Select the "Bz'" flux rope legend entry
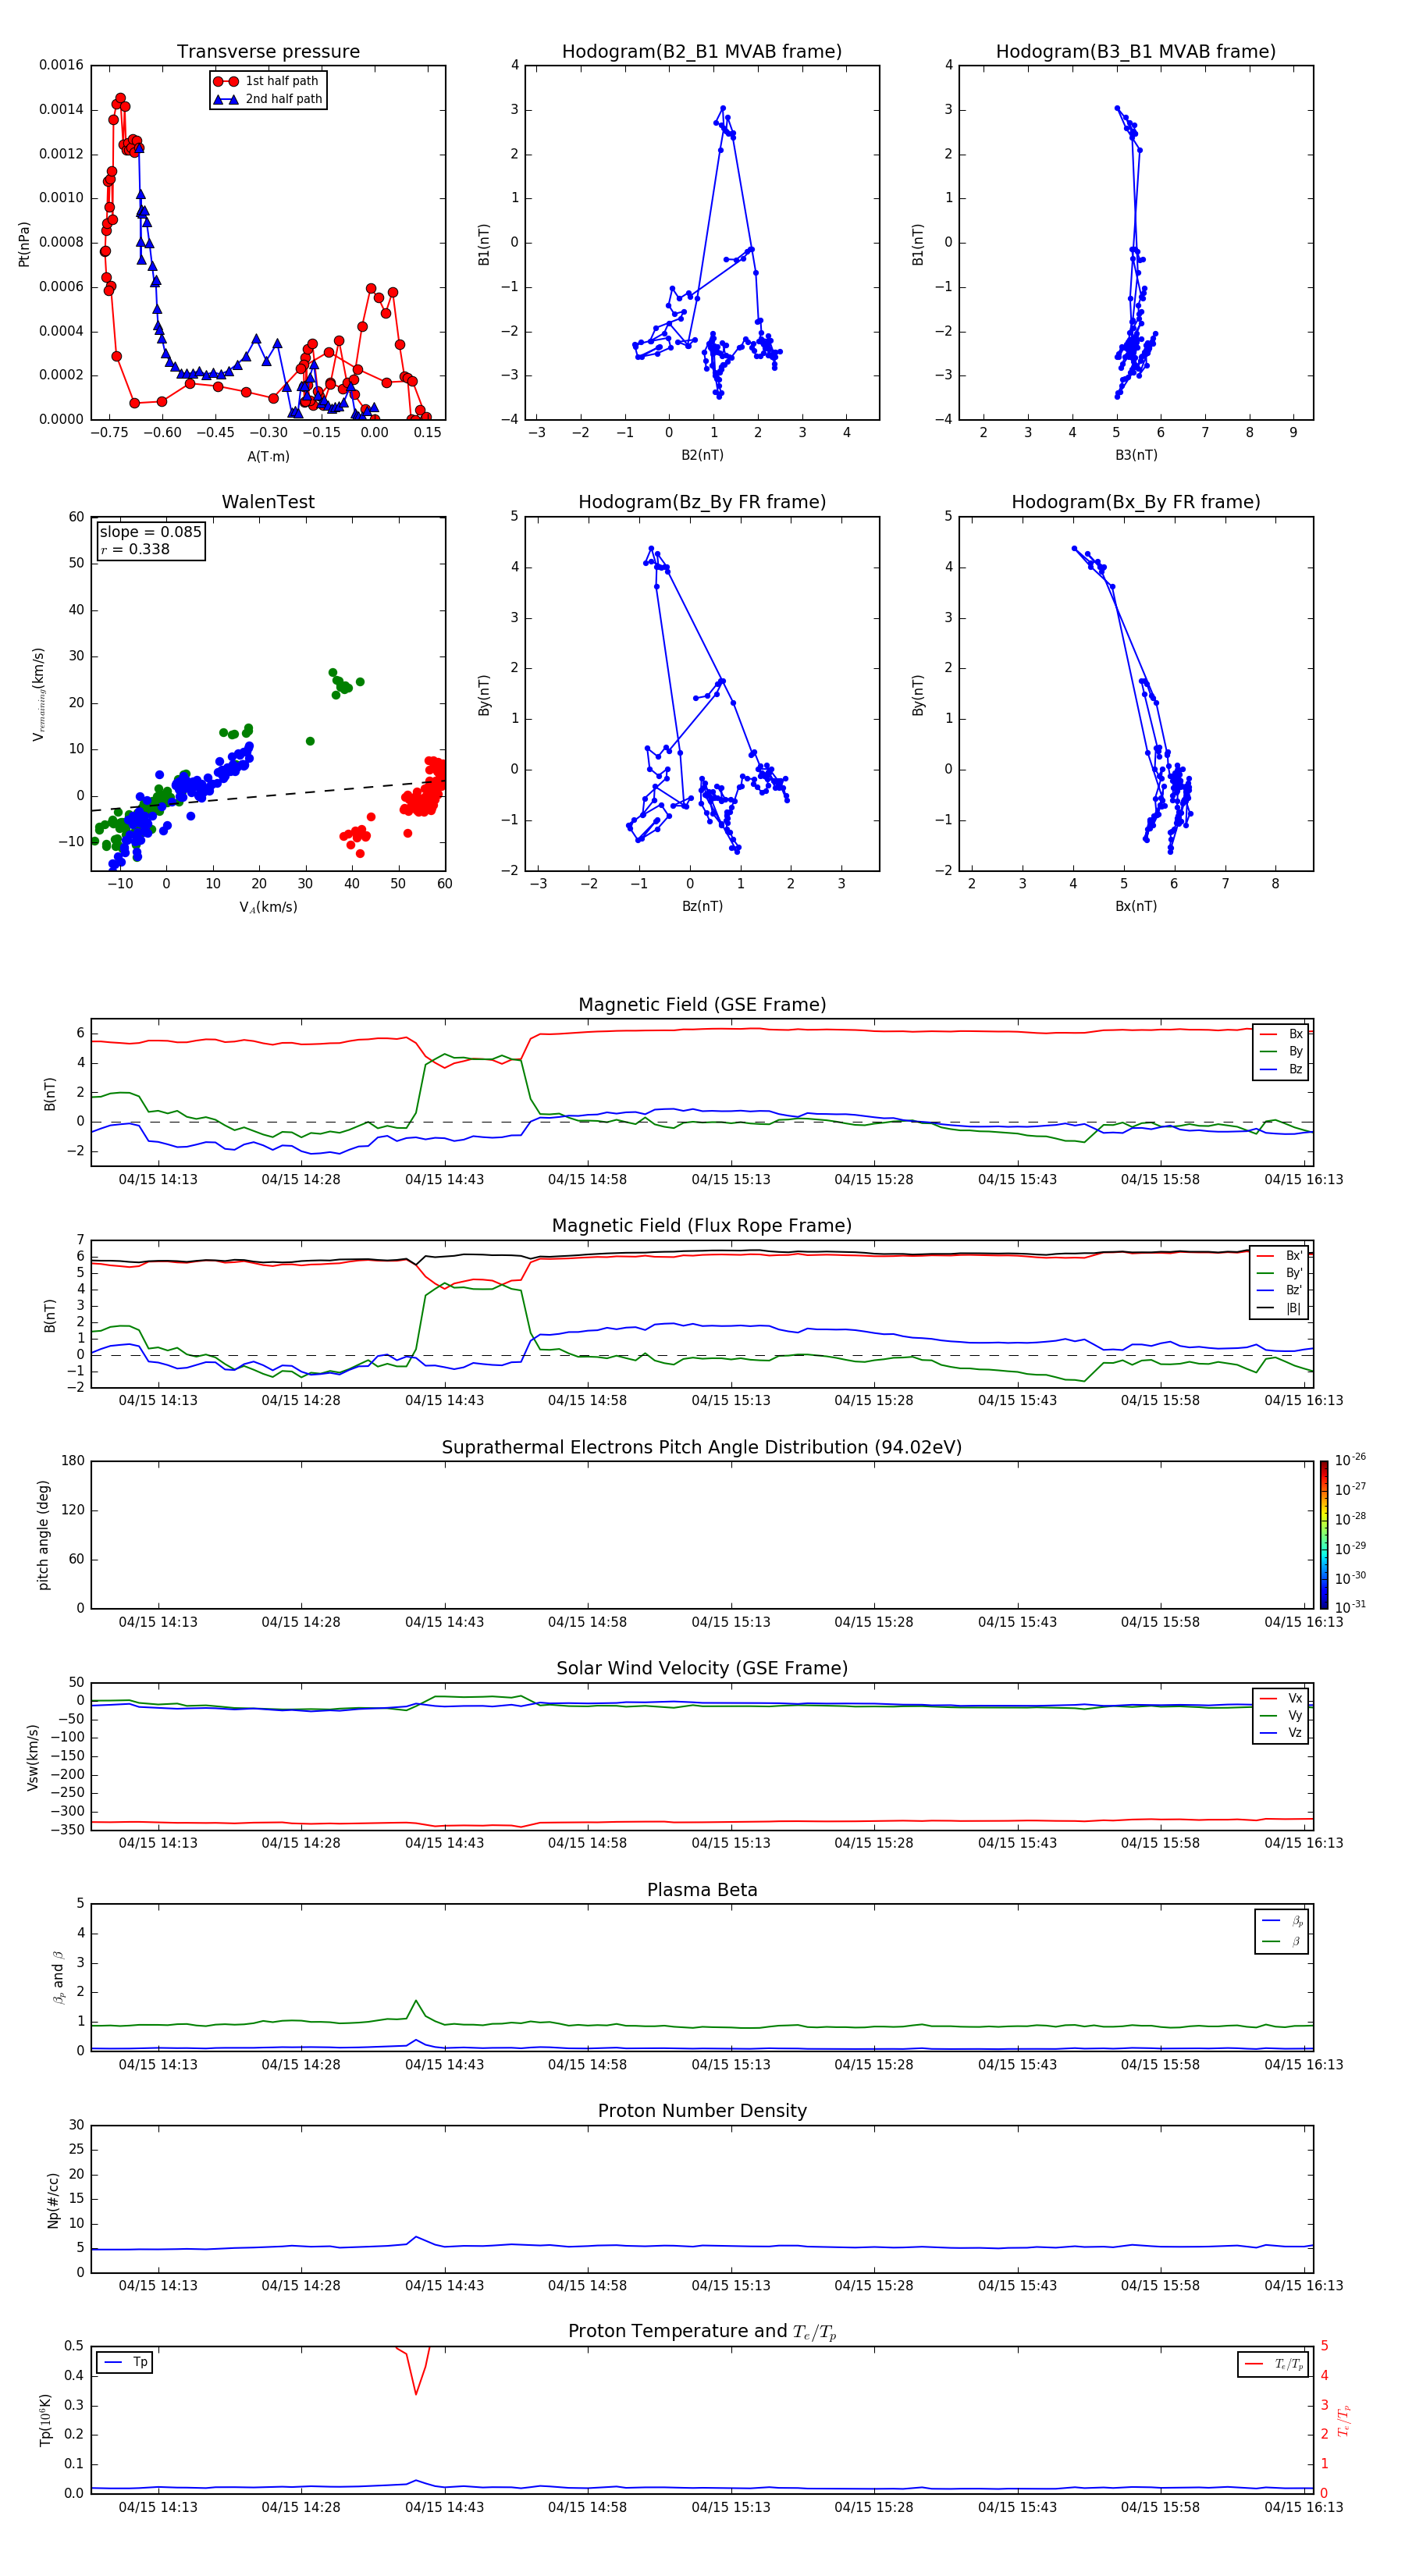This screenshot has height=2576, width=1405. click(1280, 1290)
